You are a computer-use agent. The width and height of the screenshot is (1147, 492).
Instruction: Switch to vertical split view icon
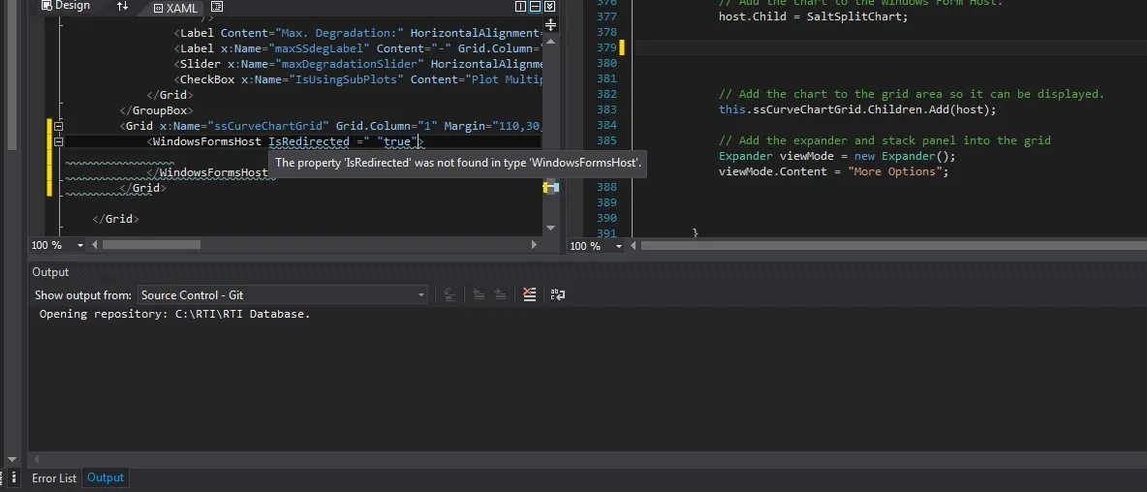click(x=520, y=7)
